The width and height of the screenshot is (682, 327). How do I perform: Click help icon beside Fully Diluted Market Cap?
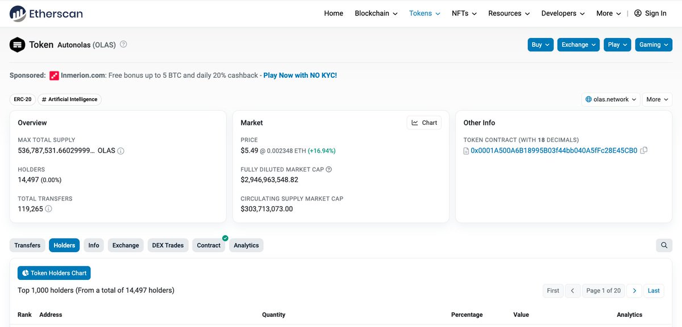pos(328,169)
